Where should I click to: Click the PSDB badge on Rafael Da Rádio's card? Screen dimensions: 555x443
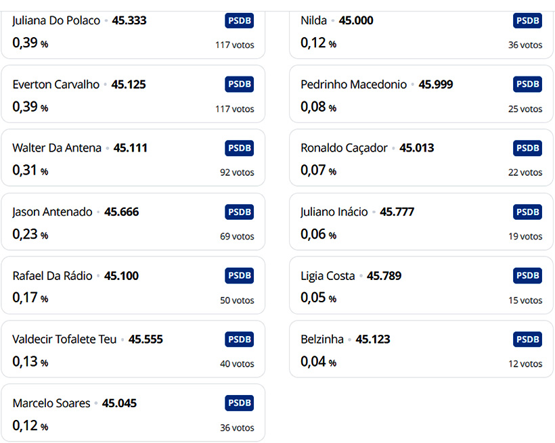pyautogui.click(x=240, y=276)
